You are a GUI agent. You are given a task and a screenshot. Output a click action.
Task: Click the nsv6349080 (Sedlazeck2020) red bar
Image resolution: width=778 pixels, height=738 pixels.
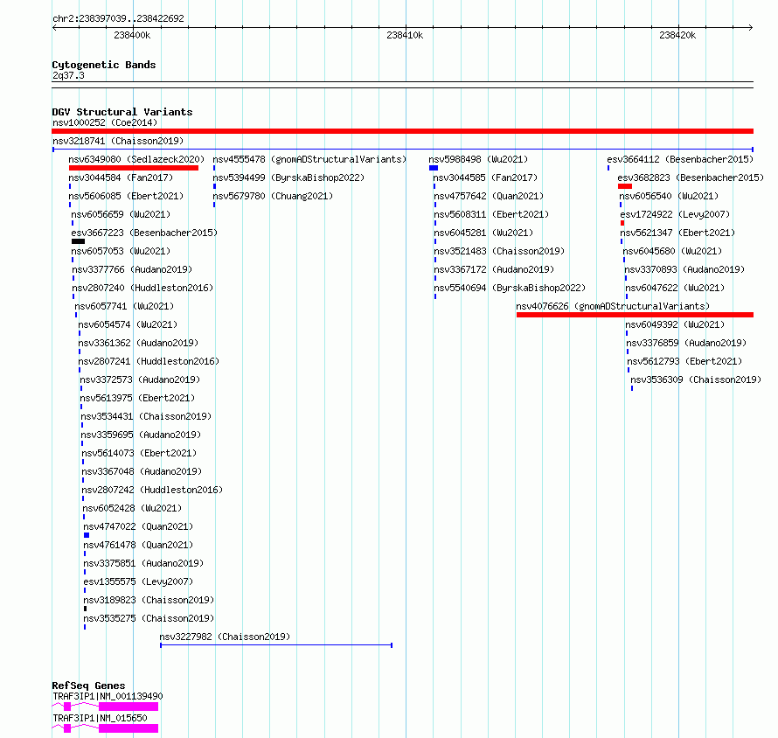(134, 168)
